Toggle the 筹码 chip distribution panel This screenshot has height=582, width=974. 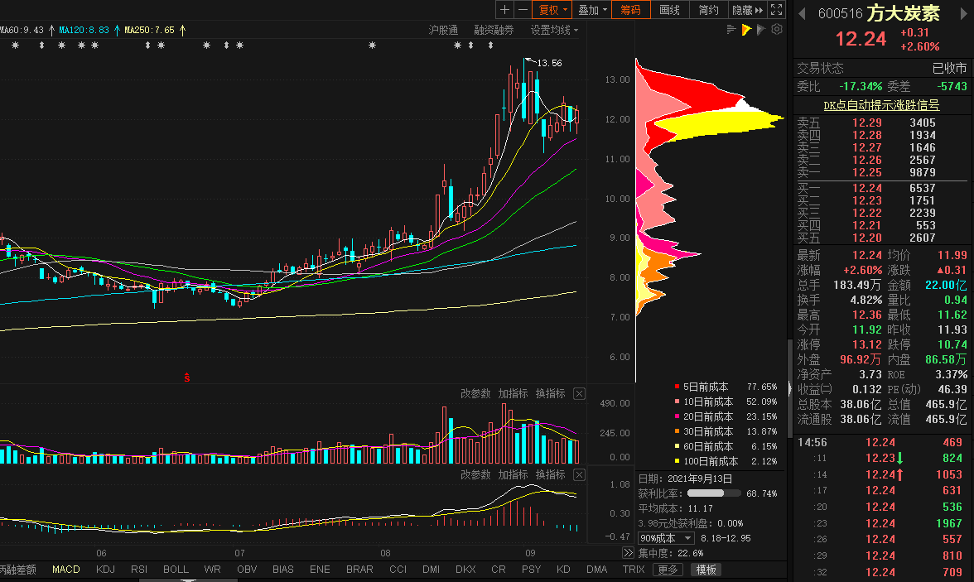pos(630,10)
